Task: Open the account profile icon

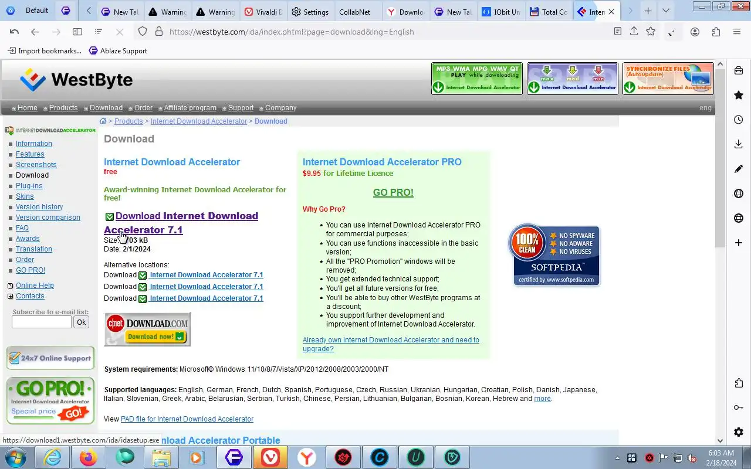Action: (x=695, y=32)
